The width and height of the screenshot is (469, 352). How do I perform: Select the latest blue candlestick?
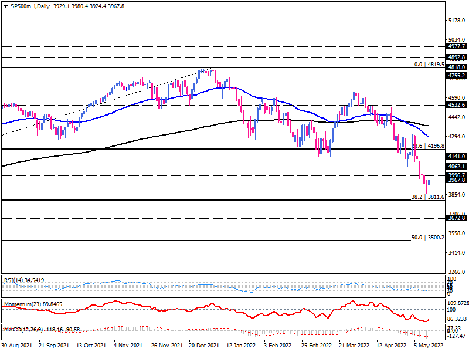[429, 182]
